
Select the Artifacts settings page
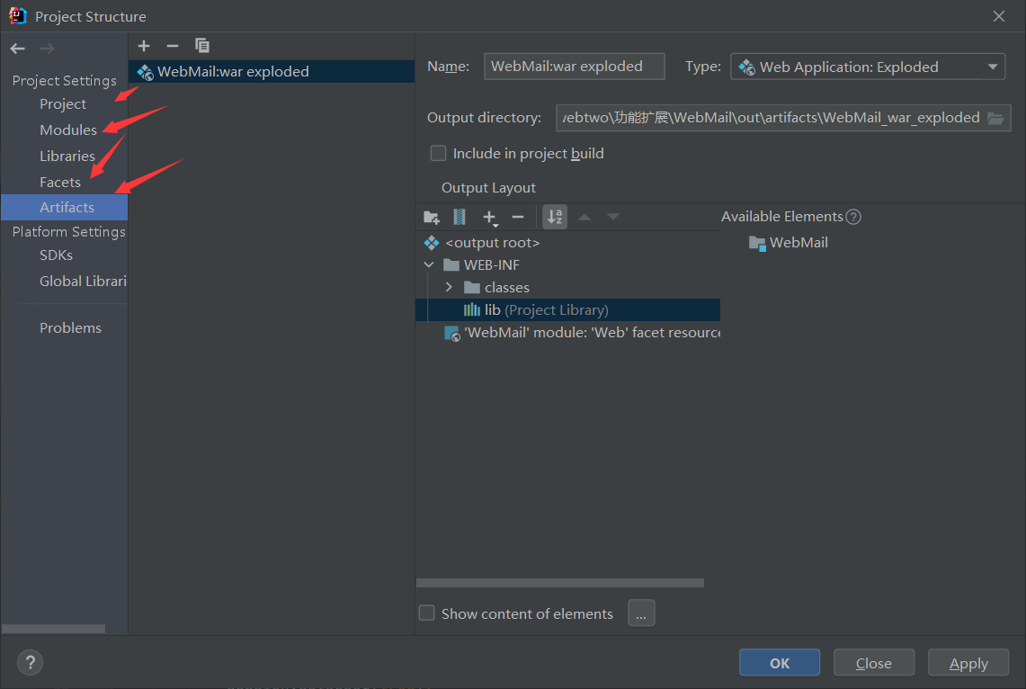click(x=65, y=208)
